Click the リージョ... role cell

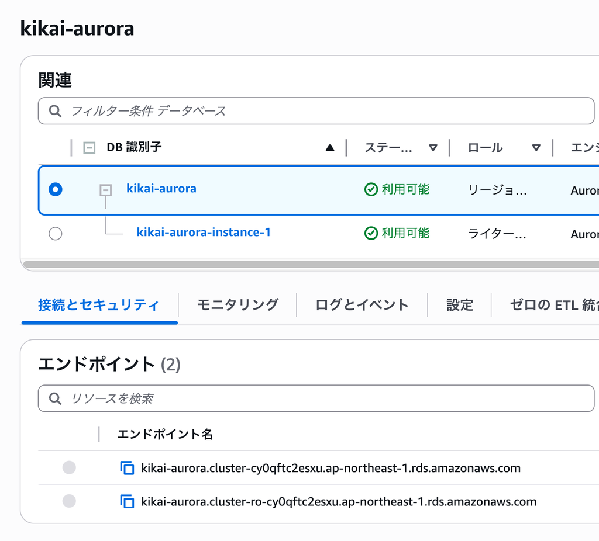497,190
